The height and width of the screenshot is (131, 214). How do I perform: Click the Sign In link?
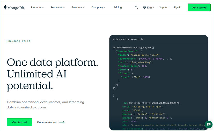[x=177, y=7]
